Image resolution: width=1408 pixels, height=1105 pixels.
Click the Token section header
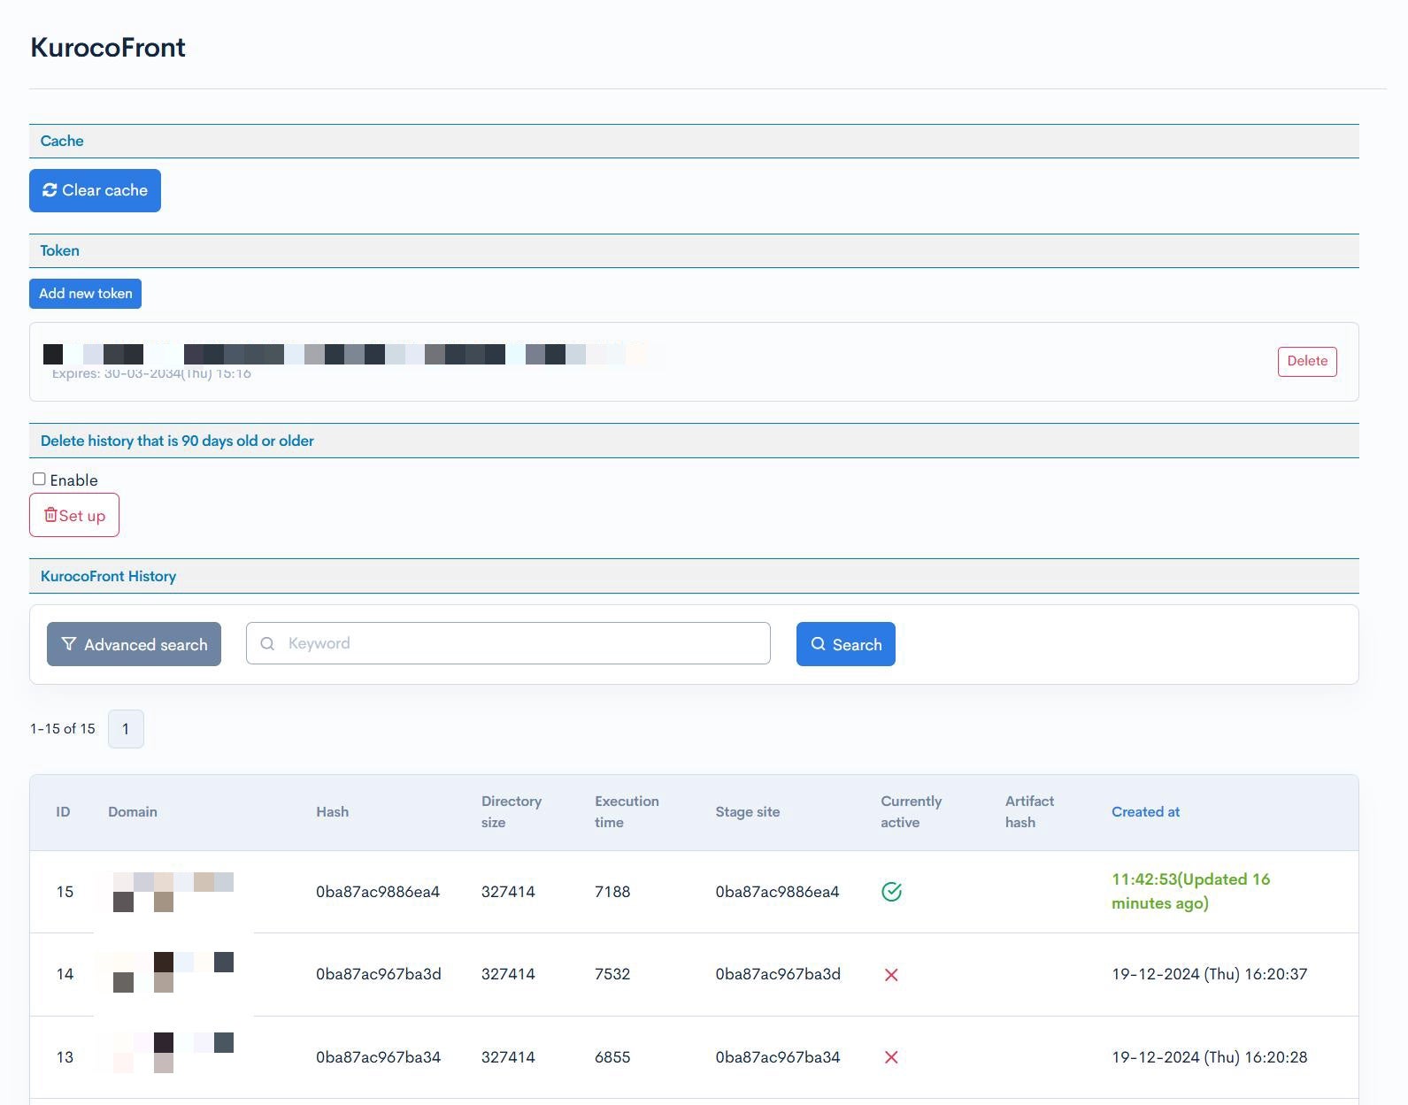pos(59,250)
